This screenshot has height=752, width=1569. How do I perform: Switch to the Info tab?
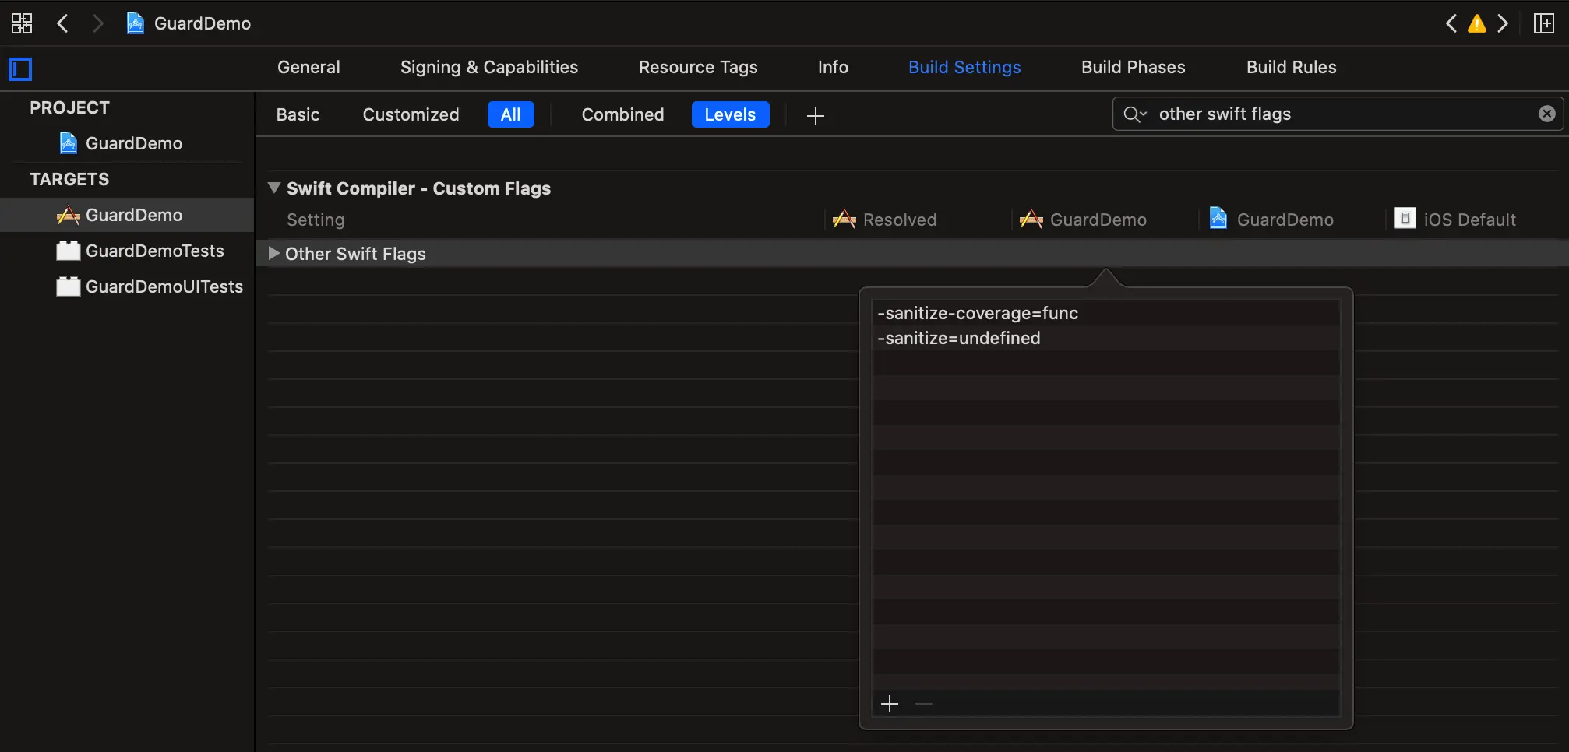click(833, 67)
